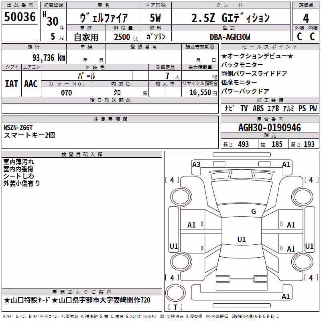This screenshot has height=321, width=321.
Task: Click PW in genuine equipment row
Action: [x=313, y=108]
